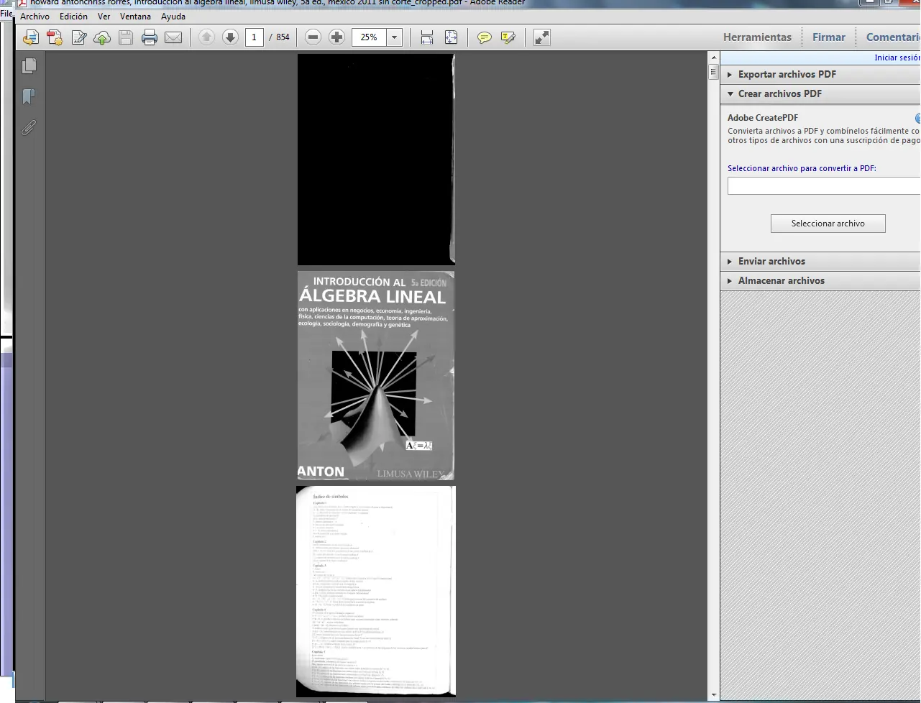Click the black first page of the document
Screen dimensions: 921x703
(376, 159)
